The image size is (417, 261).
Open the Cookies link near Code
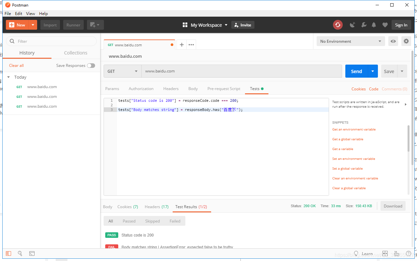coord(358,89)
